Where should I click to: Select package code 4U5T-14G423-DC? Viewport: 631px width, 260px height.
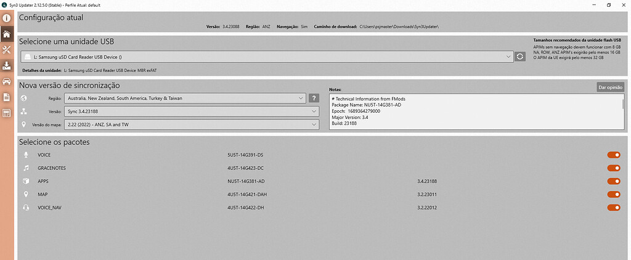pyautogui.click(x=245, y=168)
